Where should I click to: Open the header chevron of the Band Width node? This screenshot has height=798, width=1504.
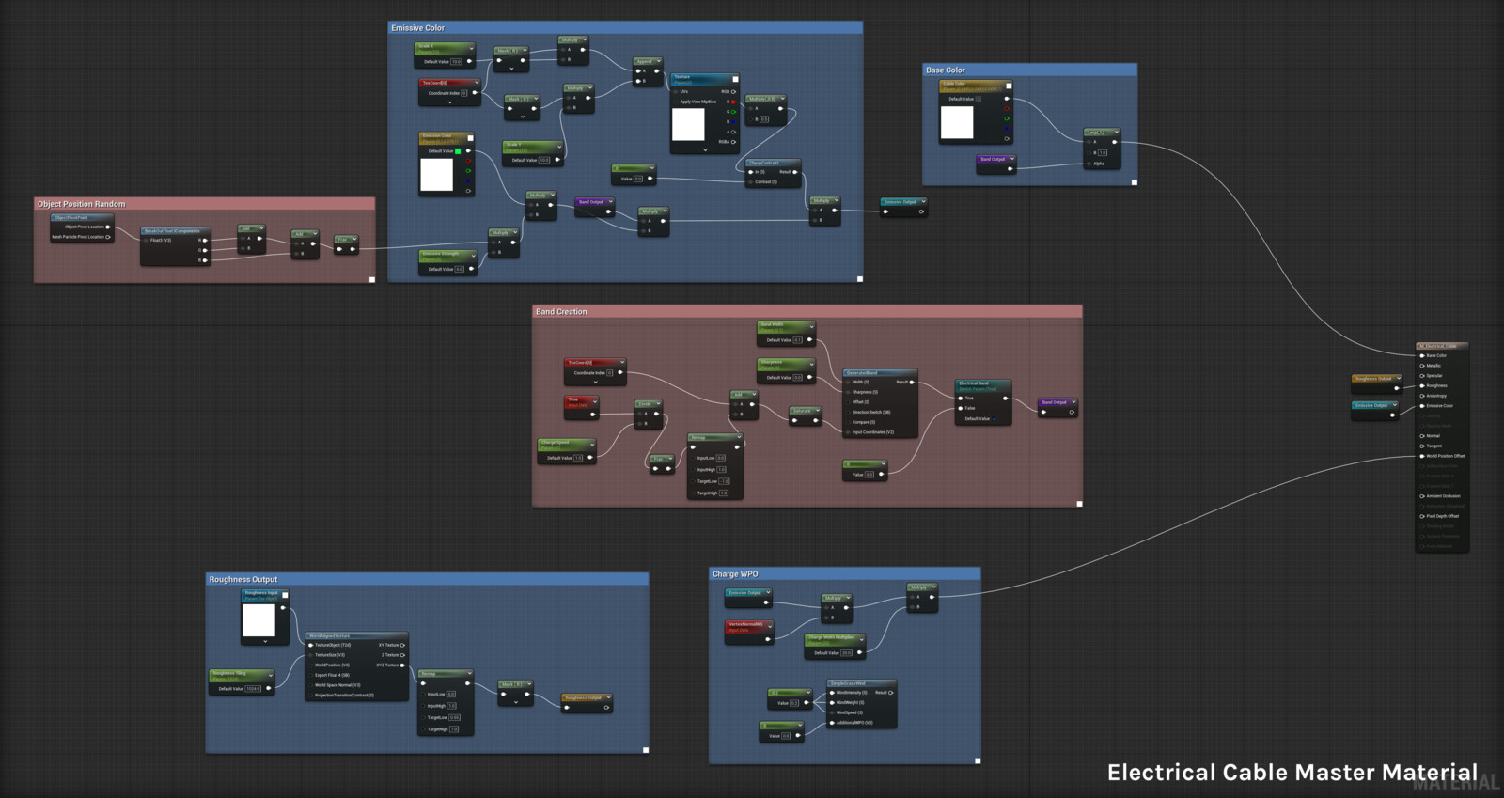click(x=811, y=326)
